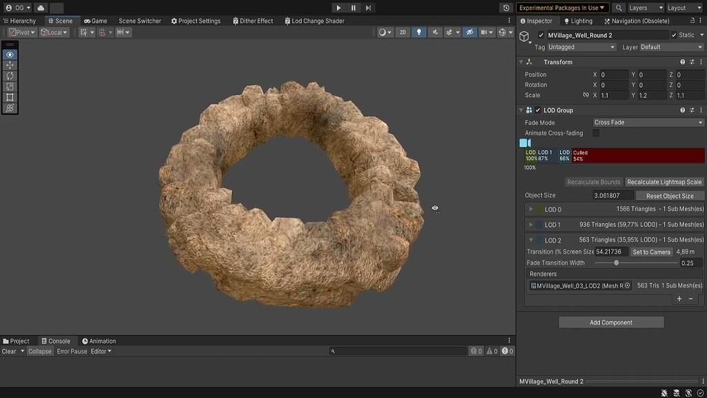Screen dimensions: 707x398
Task: Click the Add Component button
Action: [x=610, y=322]
